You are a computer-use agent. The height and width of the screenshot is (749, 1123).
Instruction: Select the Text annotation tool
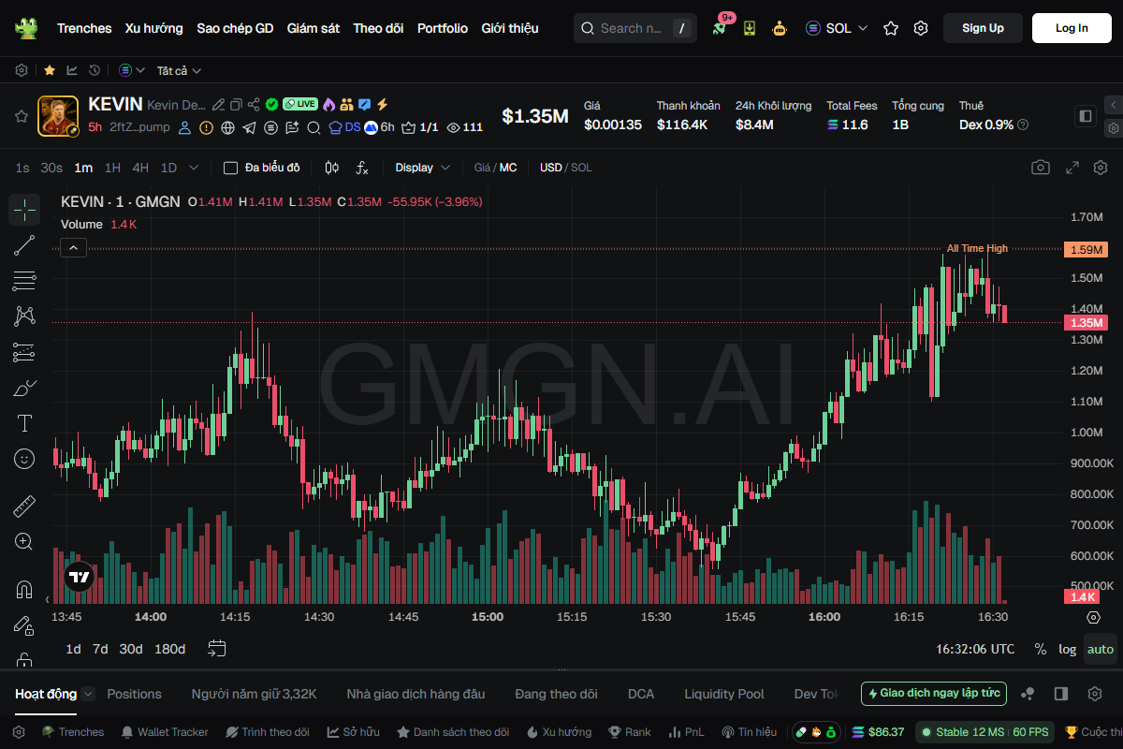[x=24, y=423]
